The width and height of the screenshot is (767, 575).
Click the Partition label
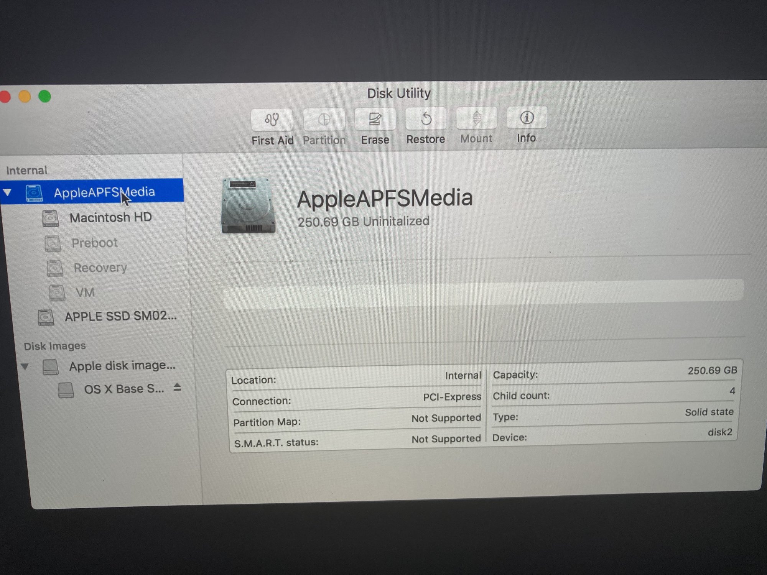[324, 140]
